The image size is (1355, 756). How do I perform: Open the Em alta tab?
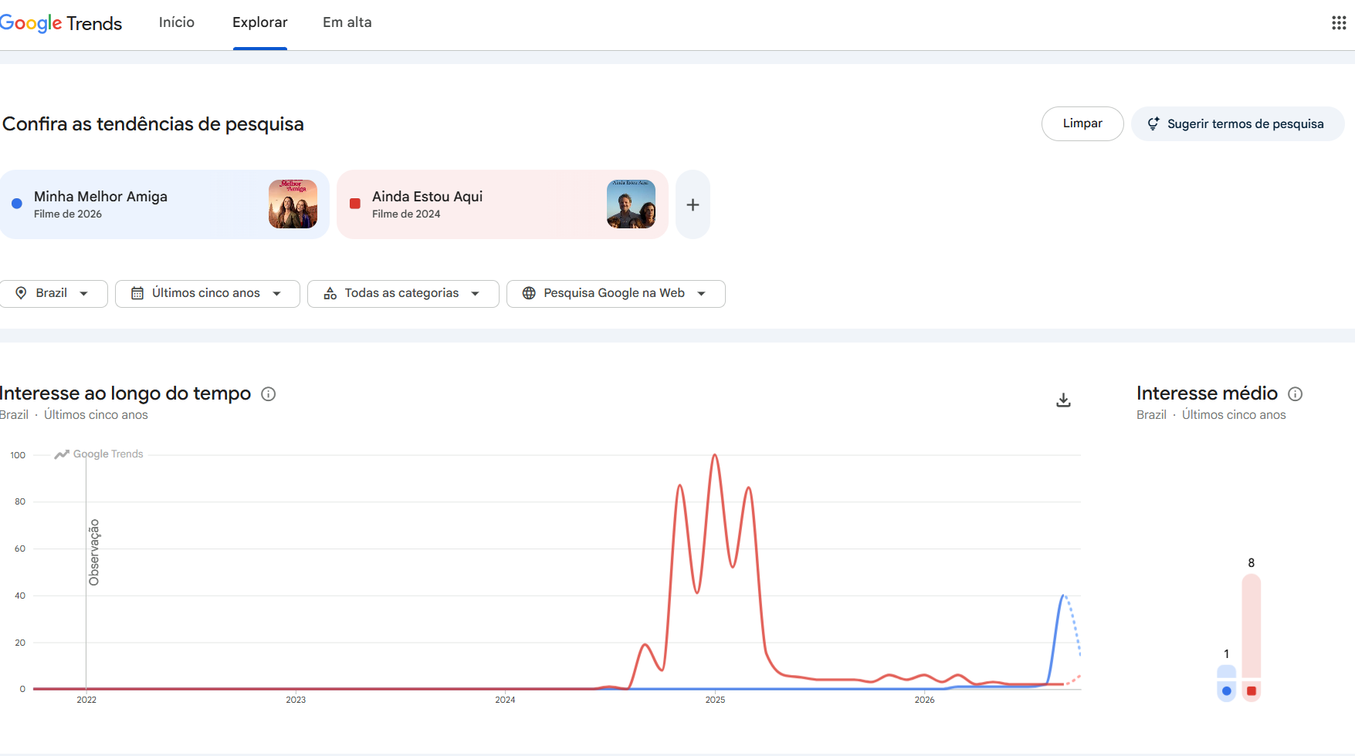pos(347,22)
